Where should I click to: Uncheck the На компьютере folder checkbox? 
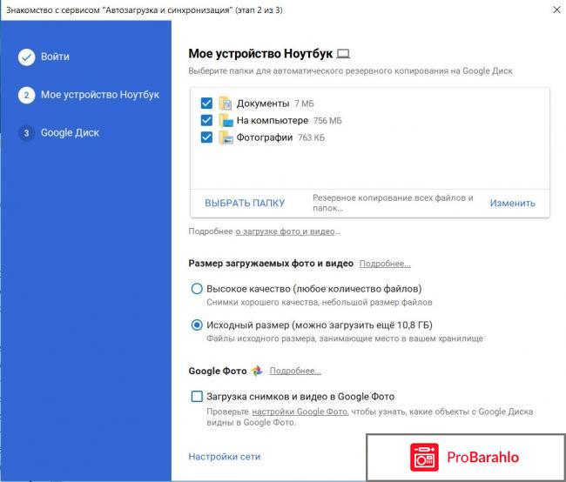(x=206, y=120)
